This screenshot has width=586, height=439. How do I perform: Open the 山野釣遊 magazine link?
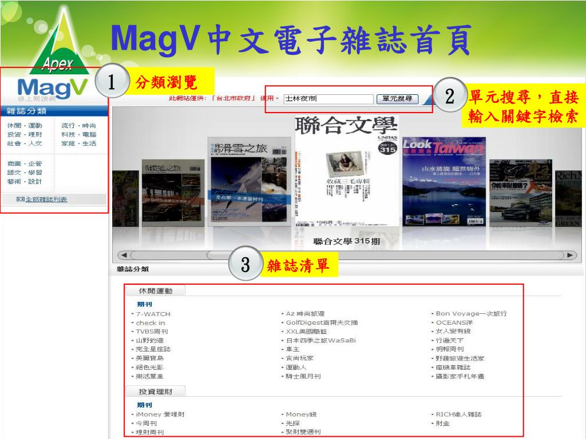149,341
